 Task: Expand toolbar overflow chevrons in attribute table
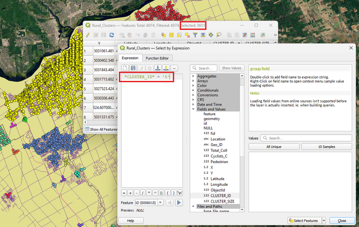coord(275,35)
